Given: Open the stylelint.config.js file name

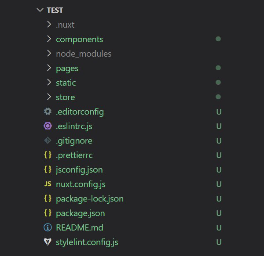Looking at the screenshot, I should (87, 242).
